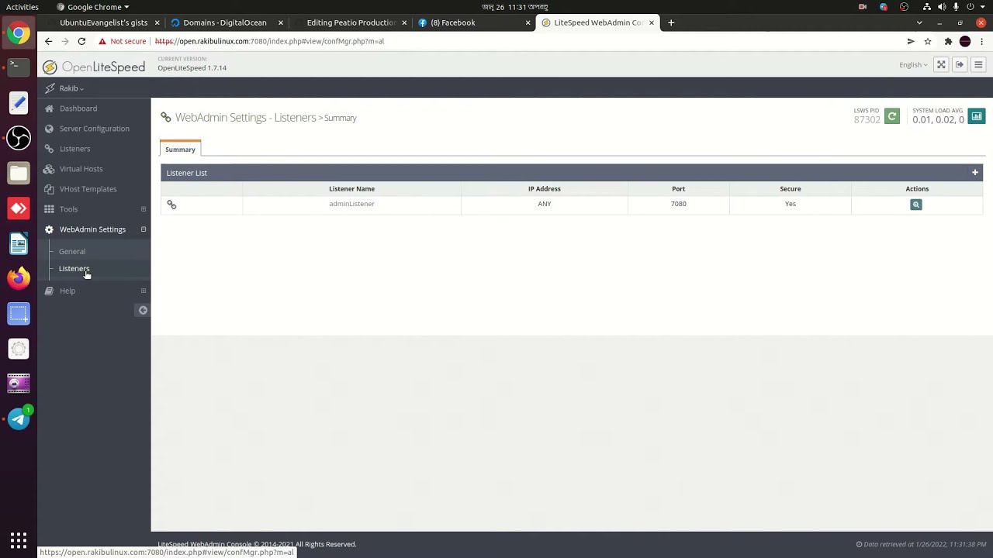The height and width of the screenshot is (558, 993).
Task: Click the logout icon in header
Action: coord(960,65)
